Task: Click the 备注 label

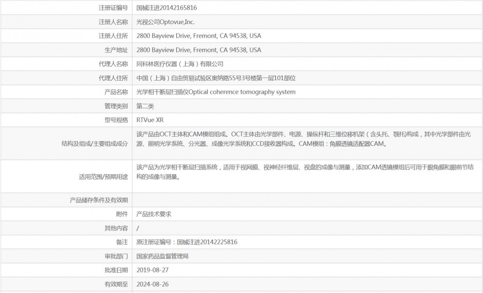Action: (122, 242)
